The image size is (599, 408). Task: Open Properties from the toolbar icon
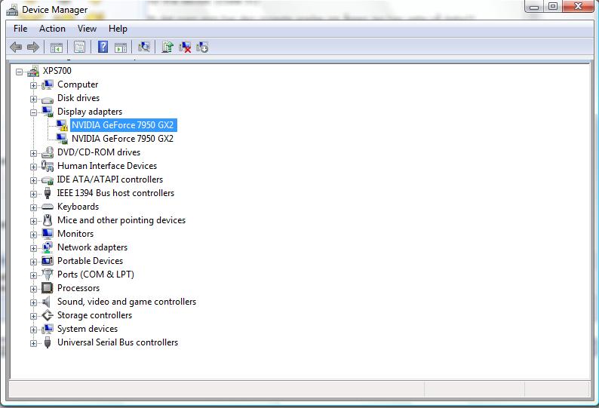point(79,47)
